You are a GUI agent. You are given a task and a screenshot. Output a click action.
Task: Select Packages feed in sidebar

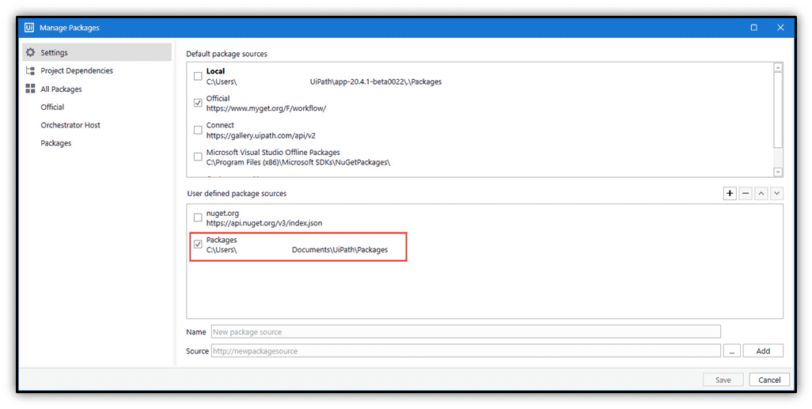coord(56,143)
